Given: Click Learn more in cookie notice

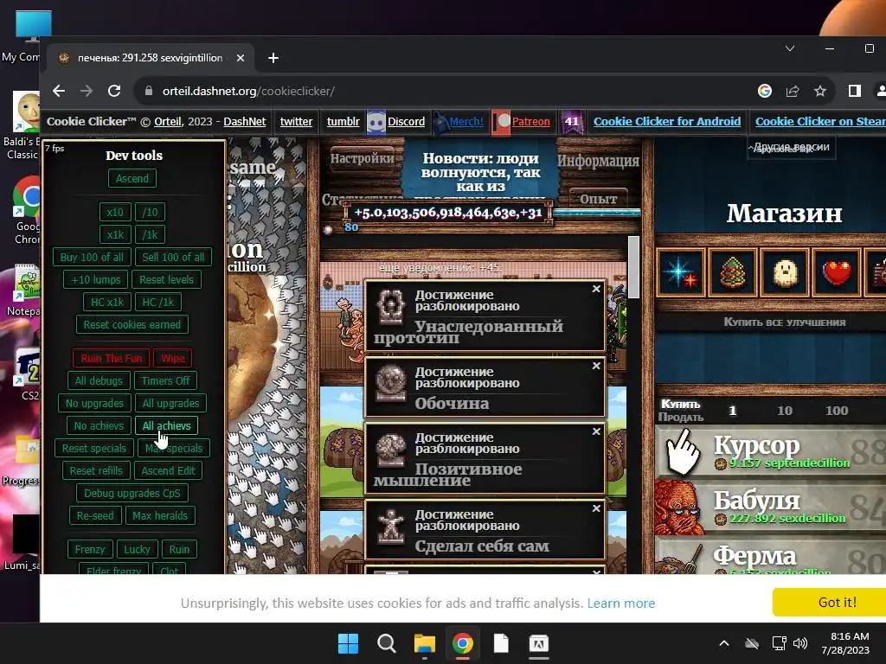Looking at the screenshot, I should [x=621, y=603].
